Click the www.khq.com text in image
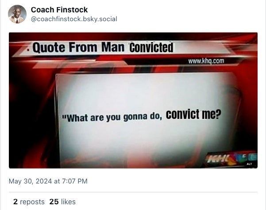 coord(206,61)
